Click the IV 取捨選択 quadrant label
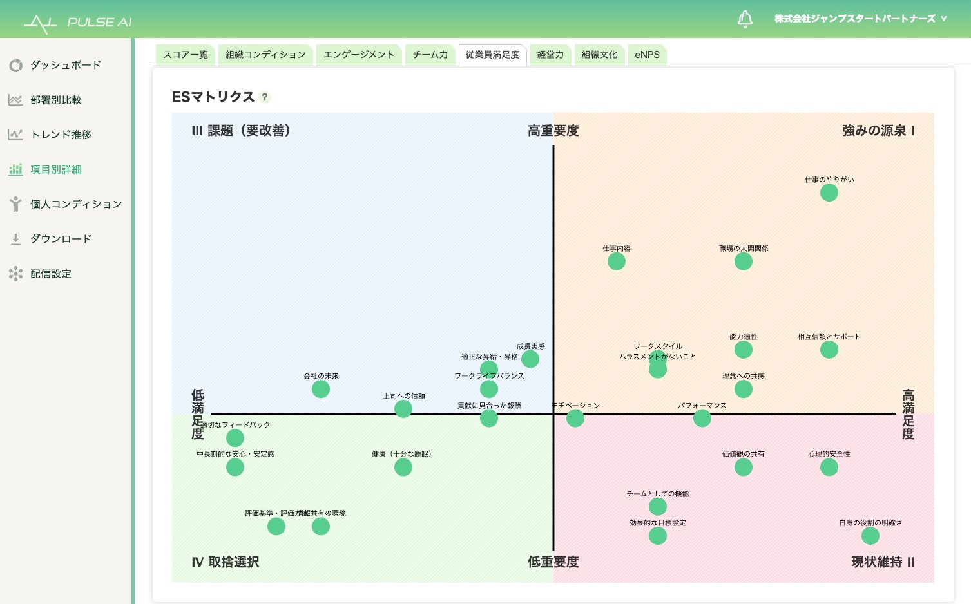 coord(226,562)
